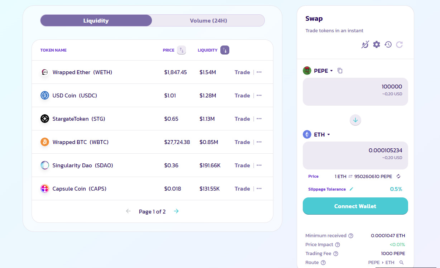This screenshot has height=268, width=440.
Task: Go to next page of tokens
Action: coord(176,211)
